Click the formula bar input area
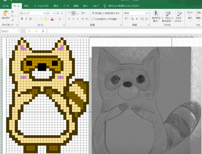 (124, 31)
